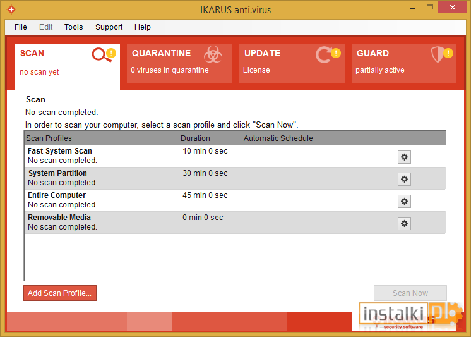
Task: Switch to the Update tab
Action: pyautogui.click(x=291, y=63)
